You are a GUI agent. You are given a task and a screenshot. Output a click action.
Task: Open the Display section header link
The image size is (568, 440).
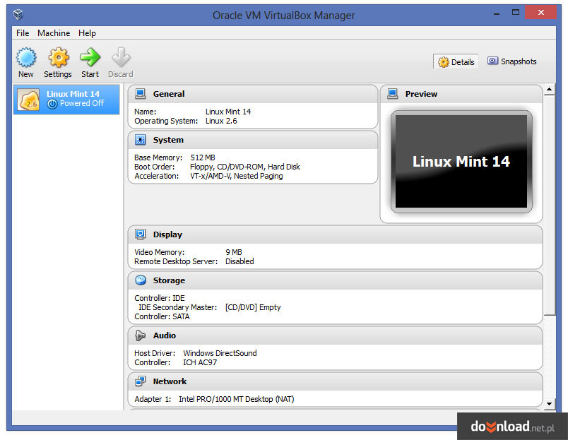coord(167,234)
